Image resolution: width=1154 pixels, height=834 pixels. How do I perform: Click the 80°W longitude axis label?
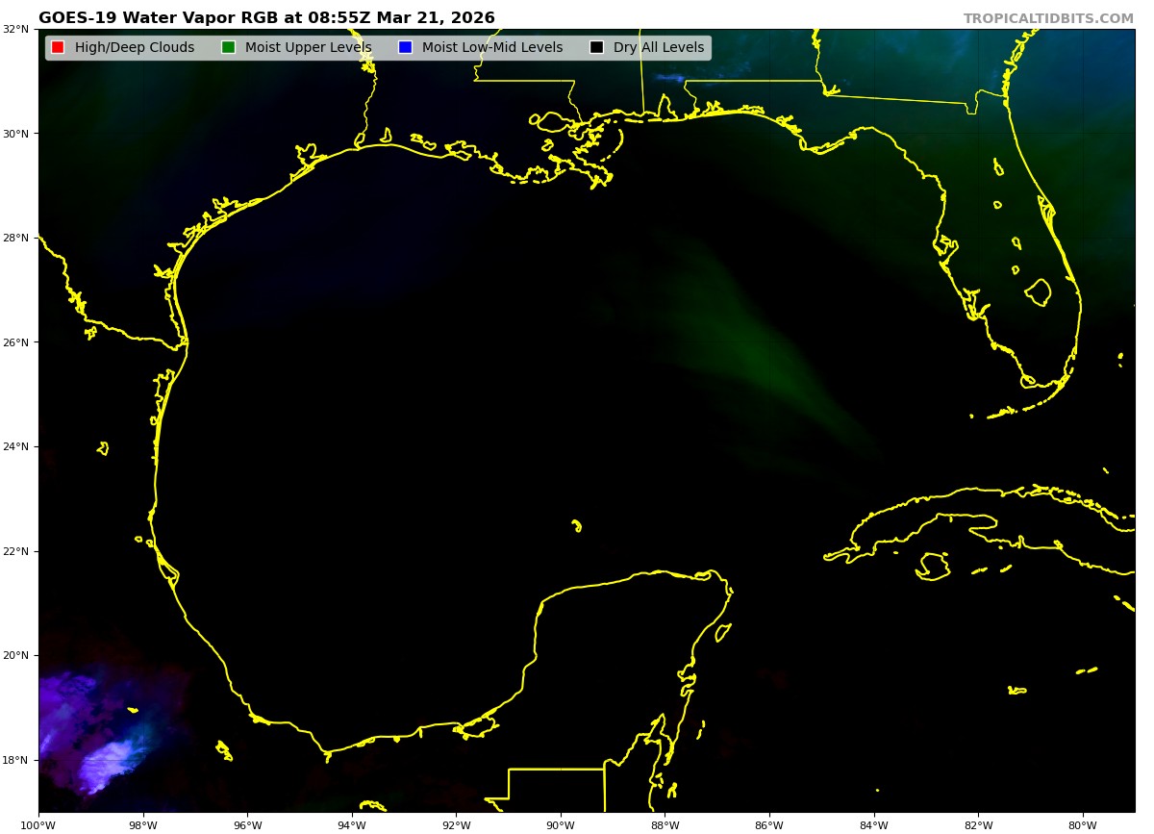pyautogui.click(x=1083, y=824)
